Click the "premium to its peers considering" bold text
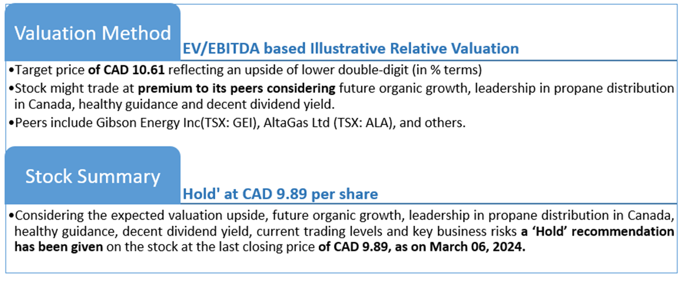683x281 pixels. [238, 89]
